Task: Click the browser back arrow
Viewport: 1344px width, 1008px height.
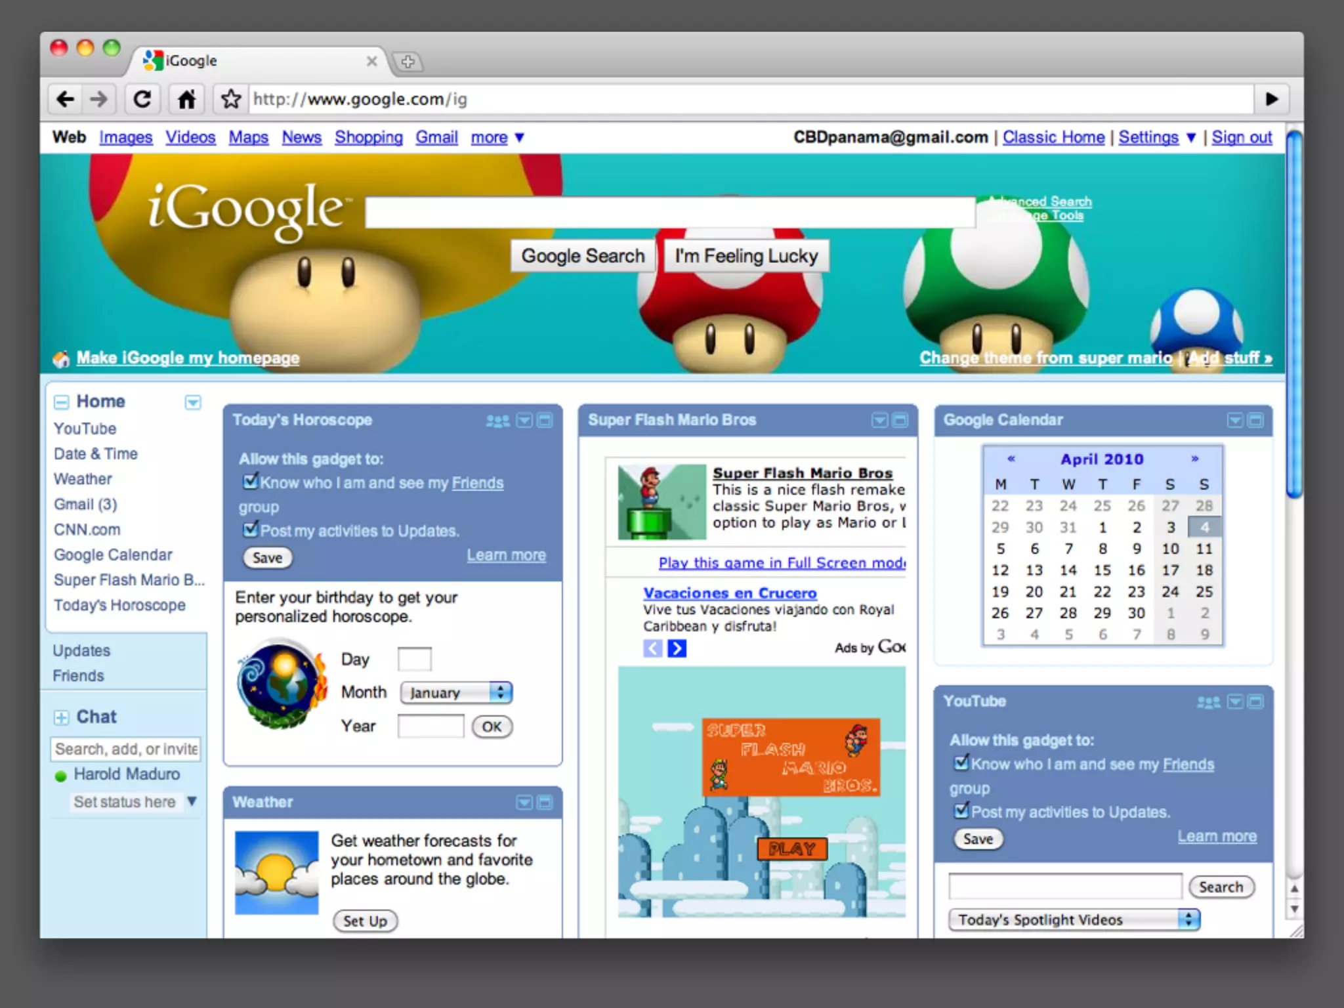Action: (65, 99)
